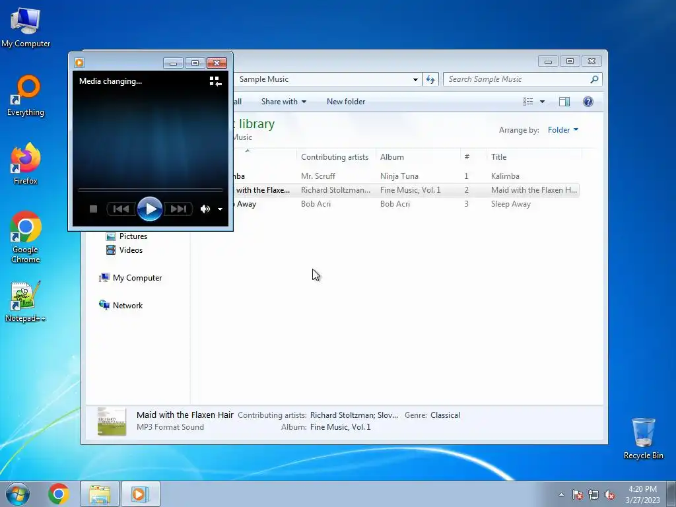Image resolution: width=676 pixels, height=507 pixels.
Task: Create a New folder
Action: [x=346, y=102]
